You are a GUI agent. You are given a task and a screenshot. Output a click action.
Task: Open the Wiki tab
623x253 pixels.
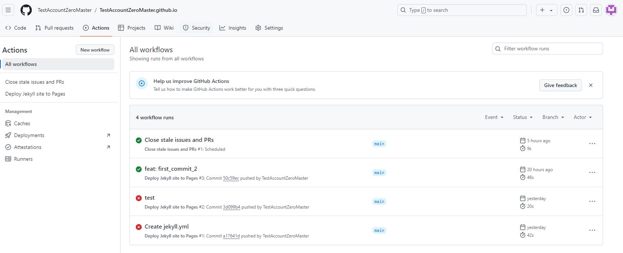click(x=164, y=28)
